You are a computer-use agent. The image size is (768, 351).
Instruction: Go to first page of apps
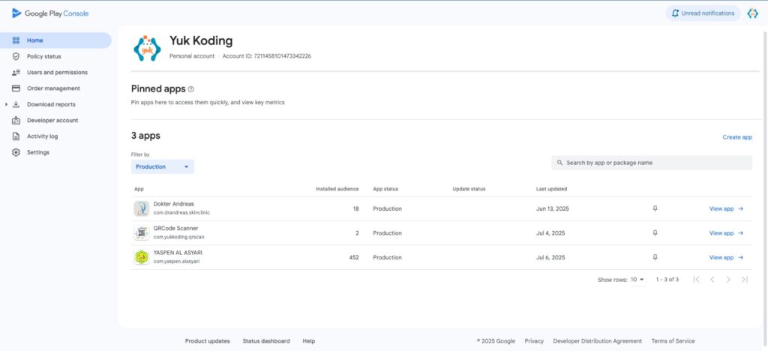[697, 280]
